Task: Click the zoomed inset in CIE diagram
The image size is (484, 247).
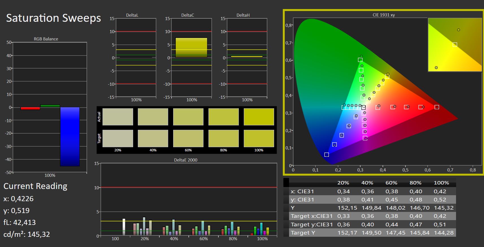Action: tap(455, 45)
